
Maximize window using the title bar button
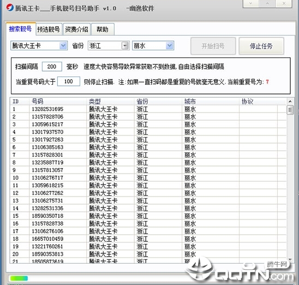[267, 3]
